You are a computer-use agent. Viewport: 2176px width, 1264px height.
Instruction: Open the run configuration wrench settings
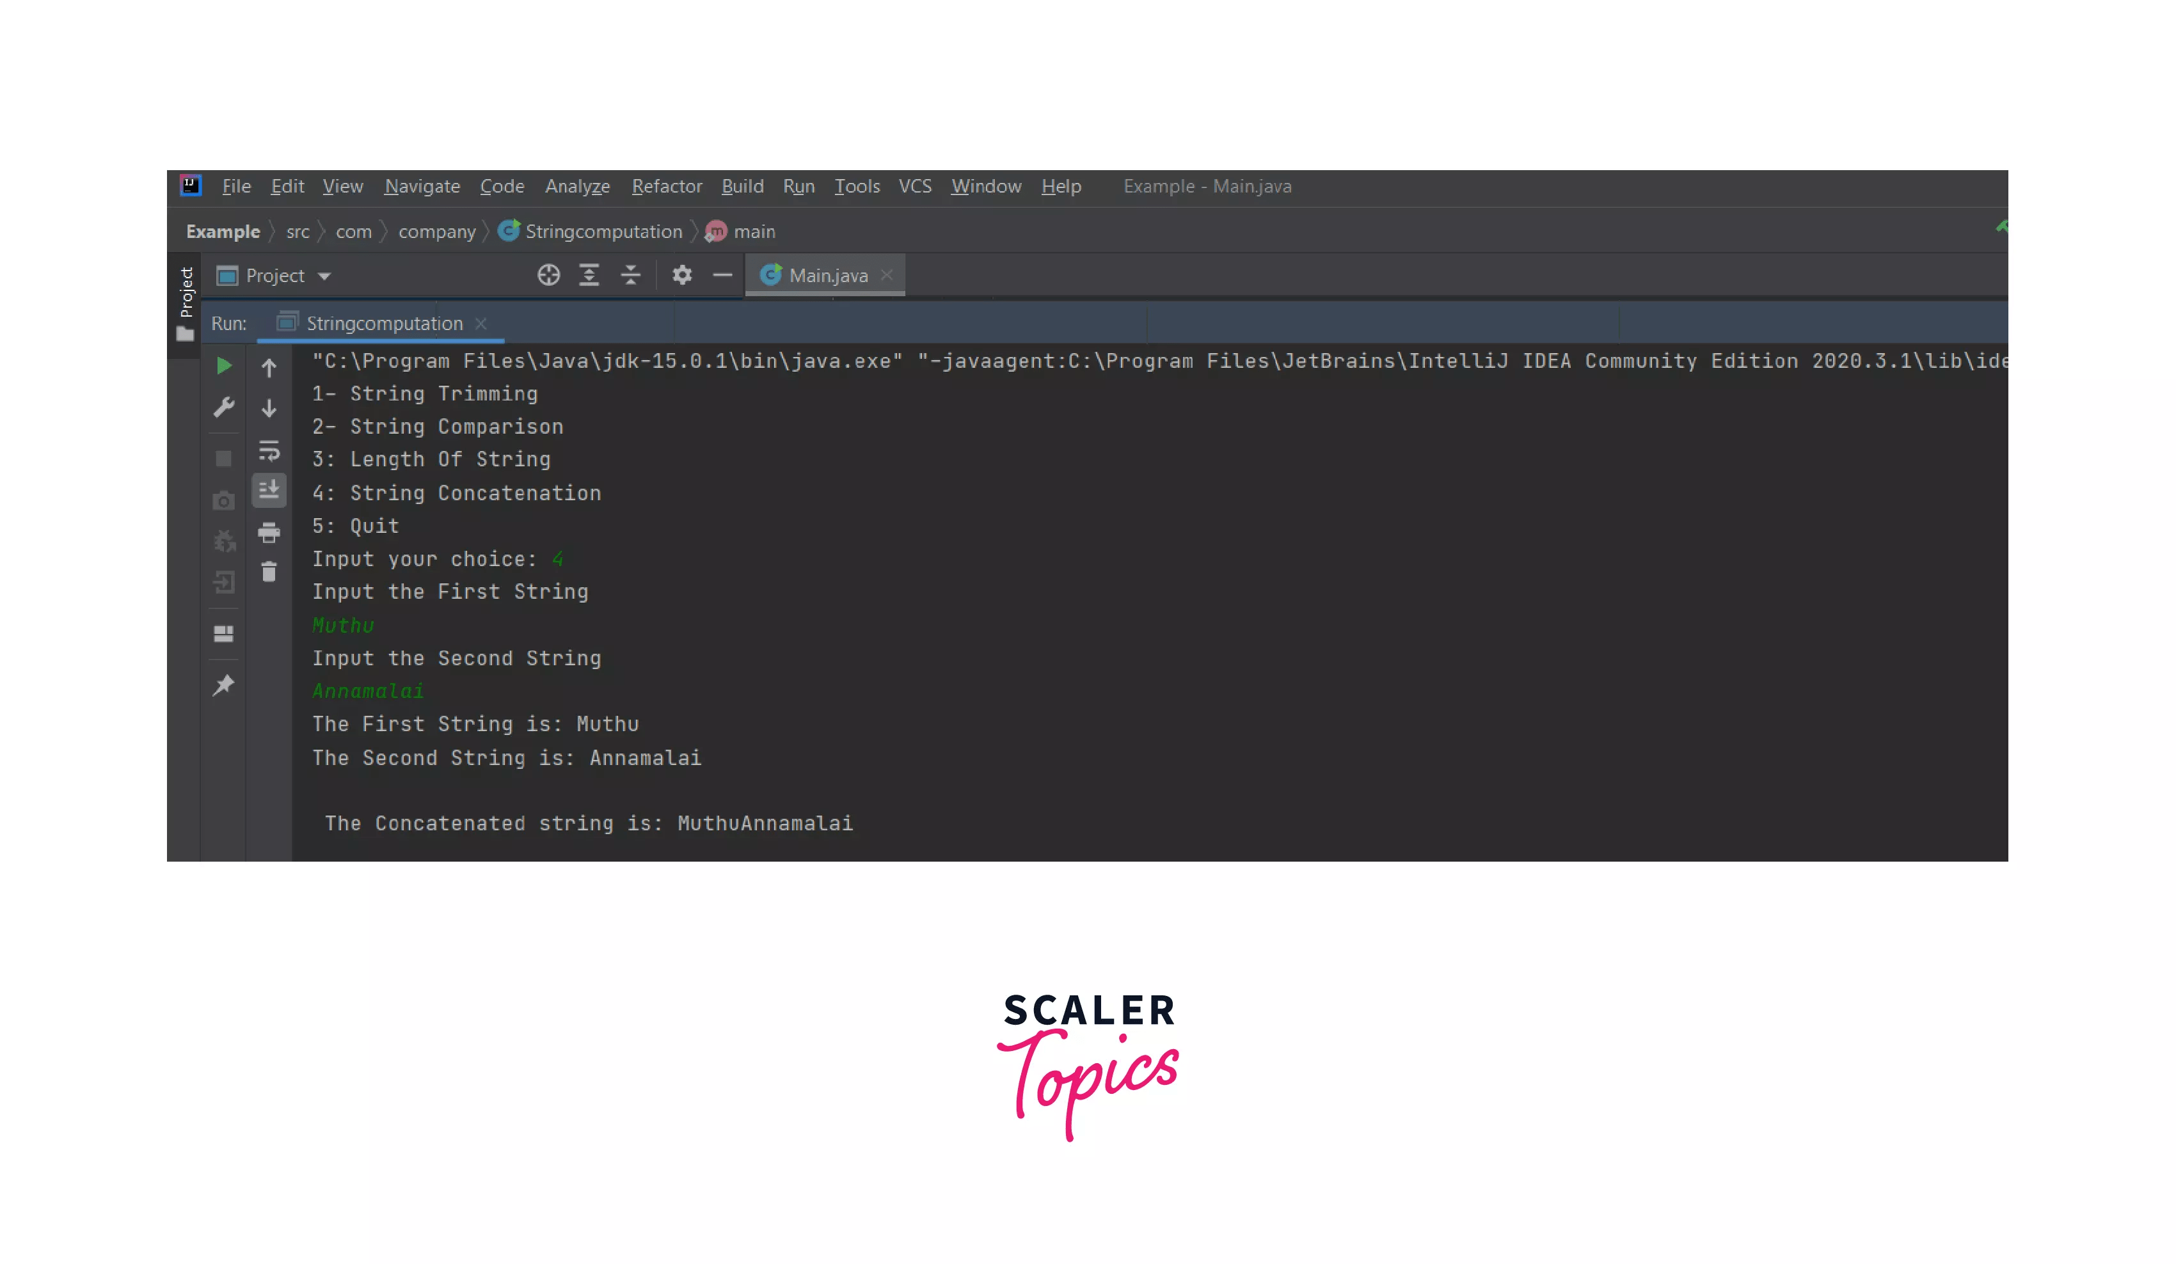pos(224,407)
